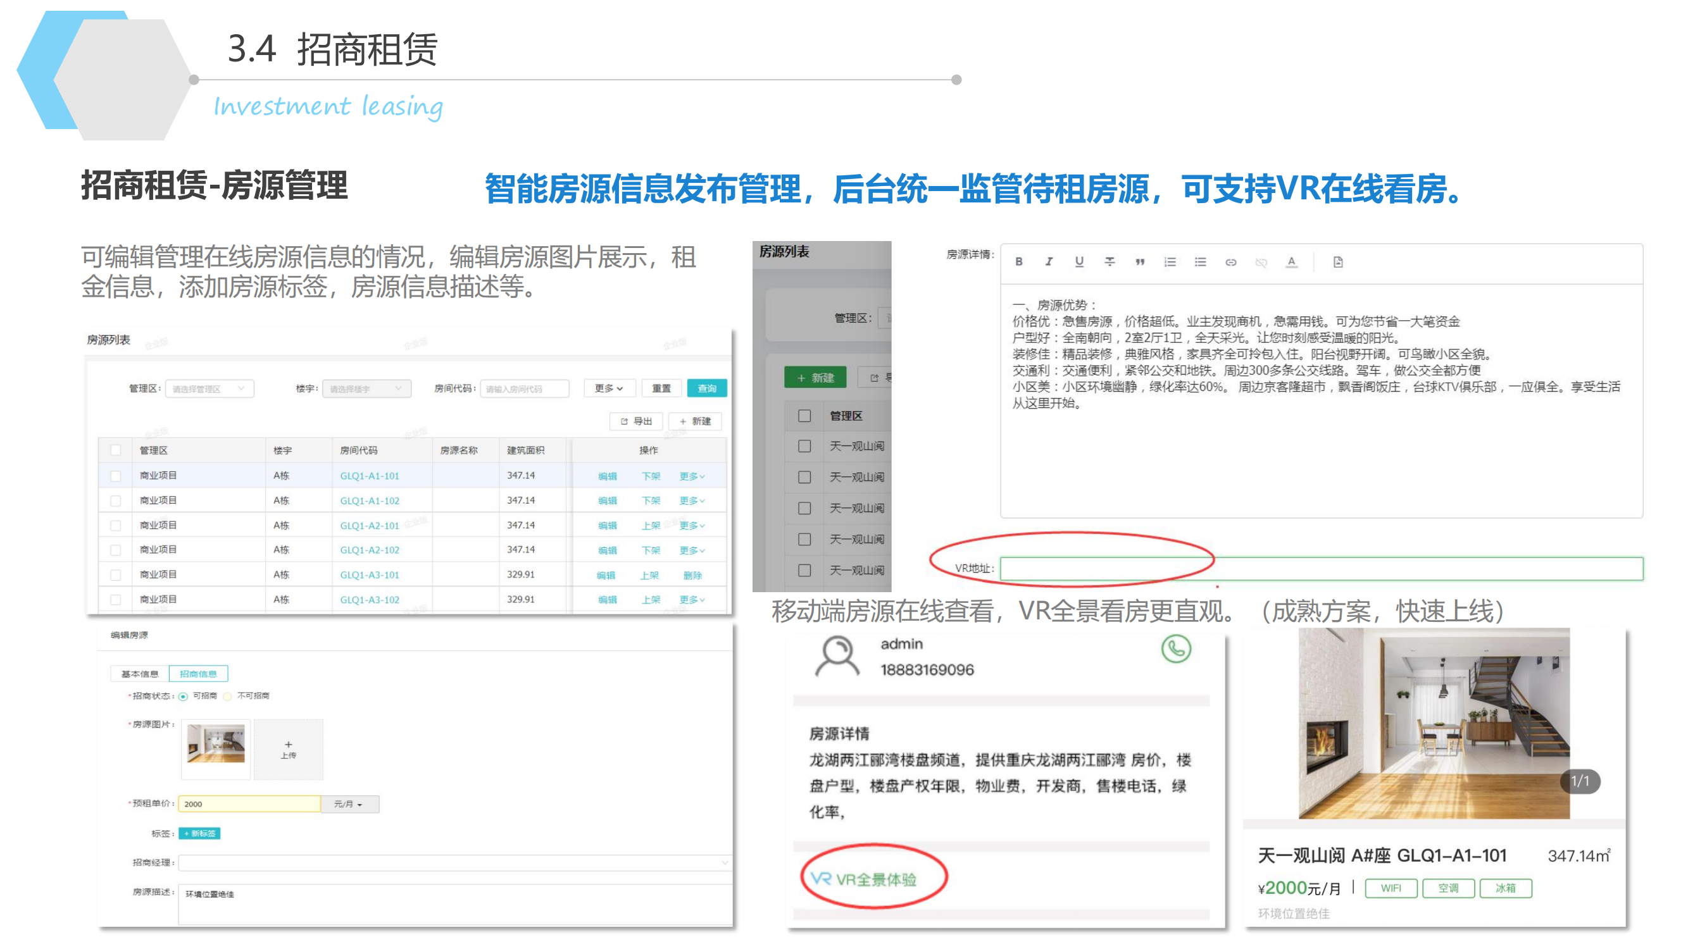Apply strikethrough from the editor toolbar

pos(1110,262)
